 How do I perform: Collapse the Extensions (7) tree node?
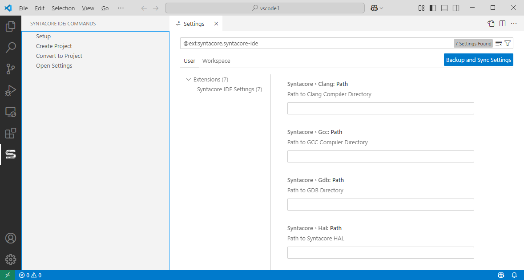point(188,79)
